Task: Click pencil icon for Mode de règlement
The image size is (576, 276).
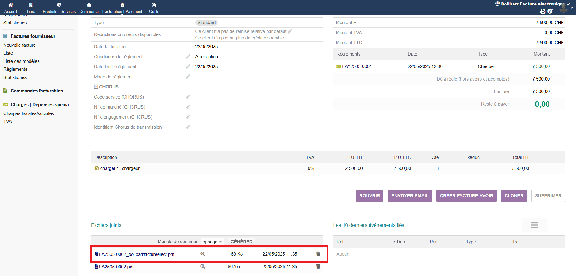Action: pyautogui.click(x=188, y=77)
